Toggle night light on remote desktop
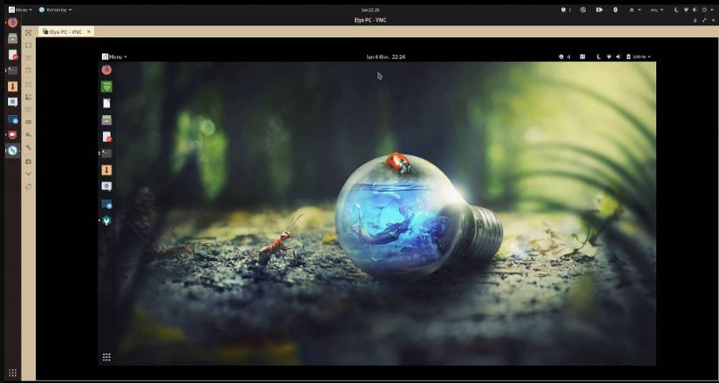 (599, 57)
